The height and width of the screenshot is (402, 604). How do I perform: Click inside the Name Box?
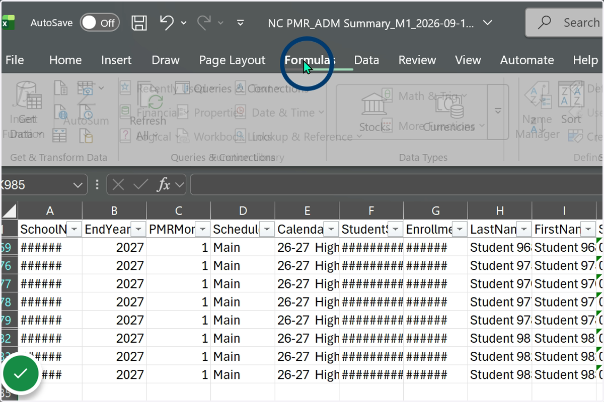35,185
